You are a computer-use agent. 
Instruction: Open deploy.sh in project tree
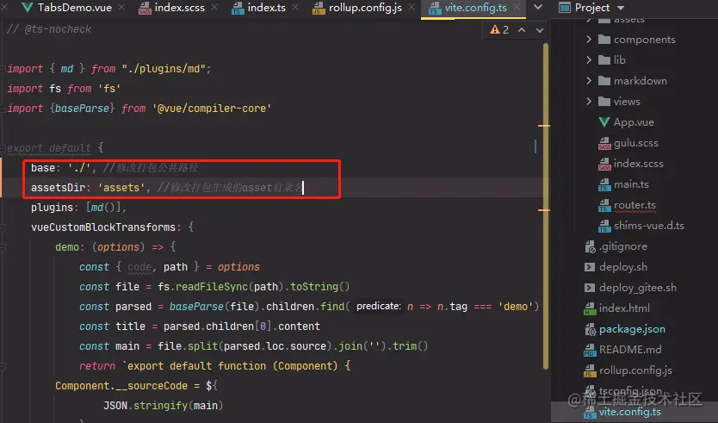623,267
